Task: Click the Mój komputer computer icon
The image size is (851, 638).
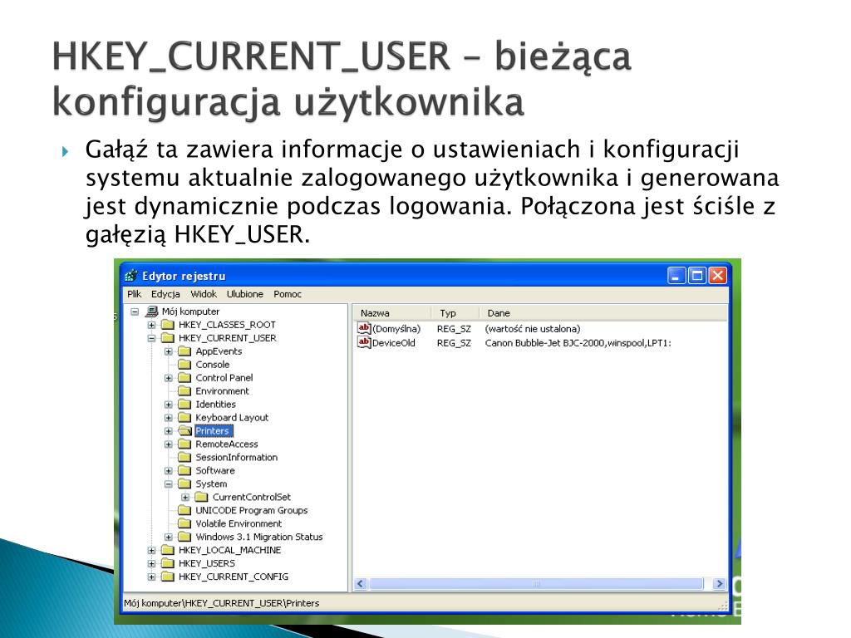Action: tap(152, 312)
